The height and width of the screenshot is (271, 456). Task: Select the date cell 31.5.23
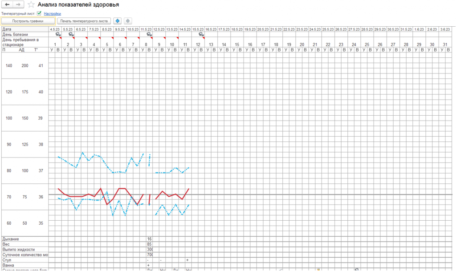tap(406, 29)
